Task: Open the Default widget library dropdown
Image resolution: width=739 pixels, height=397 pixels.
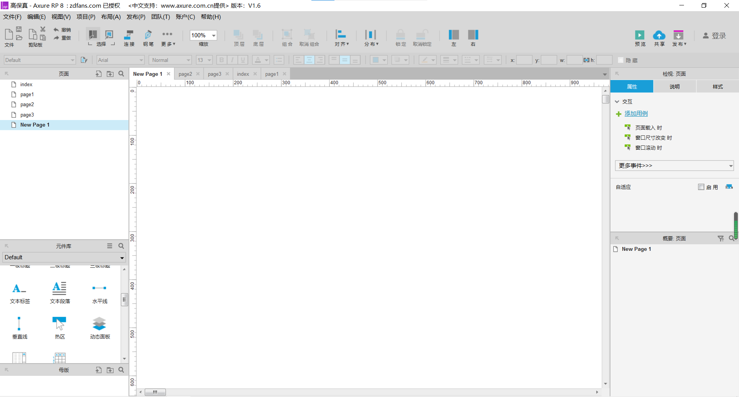Action: click(x=64, y=257)
